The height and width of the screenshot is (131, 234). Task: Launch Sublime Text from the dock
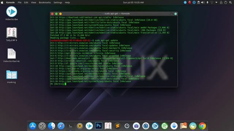(x=117, y=126)
